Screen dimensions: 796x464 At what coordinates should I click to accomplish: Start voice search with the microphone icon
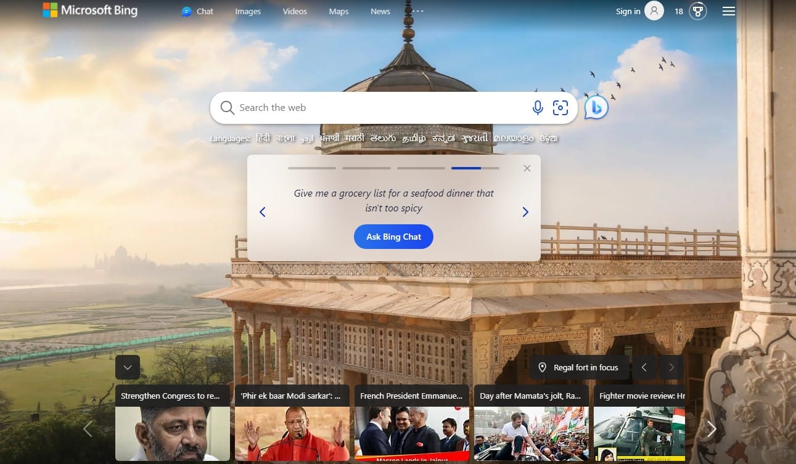point(537,107)
